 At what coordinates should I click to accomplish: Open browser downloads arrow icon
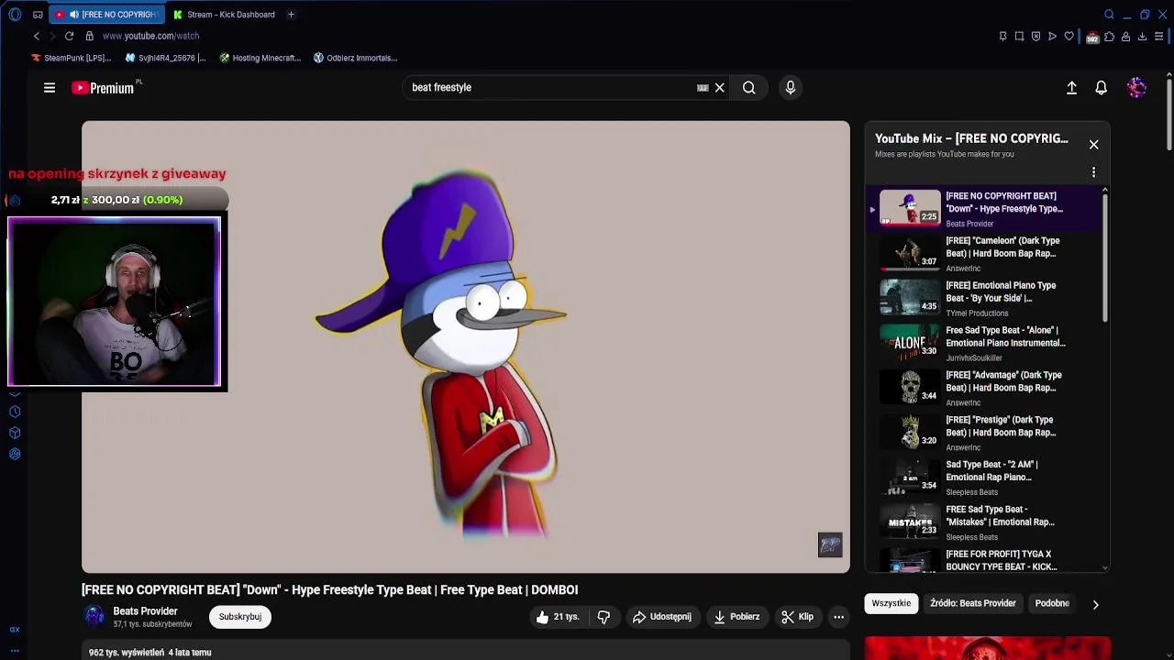(1142, 37)
